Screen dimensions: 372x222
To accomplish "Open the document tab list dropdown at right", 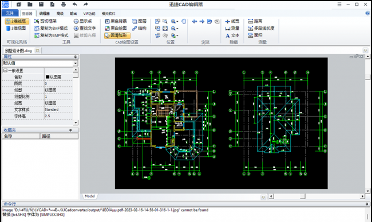I will pyautogui.click(x=365, y=50).
